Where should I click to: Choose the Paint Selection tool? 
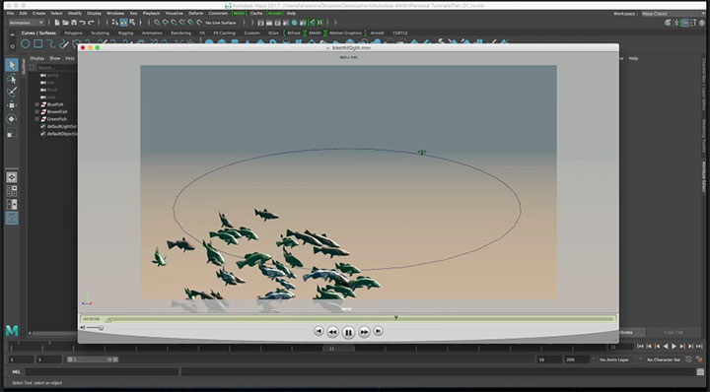pos(12,92)
